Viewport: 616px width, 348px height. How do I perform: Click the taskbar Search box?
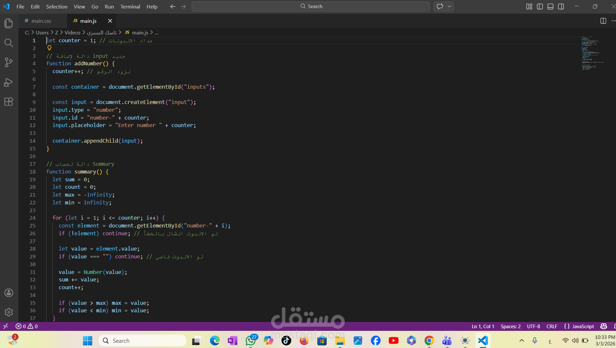point(142,341)
